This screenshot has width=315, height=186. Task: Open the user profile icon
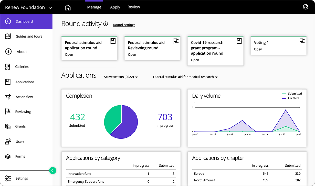(x=306, y=7)
